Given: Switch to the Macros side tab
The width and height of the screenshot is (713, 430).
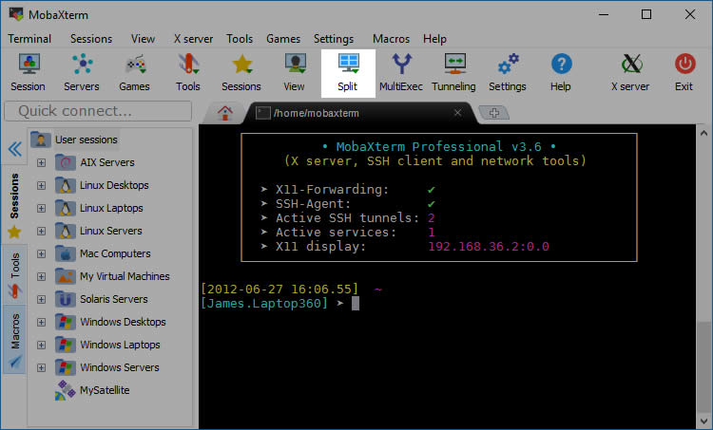Looking at the screenshot, I should (14, 337).
